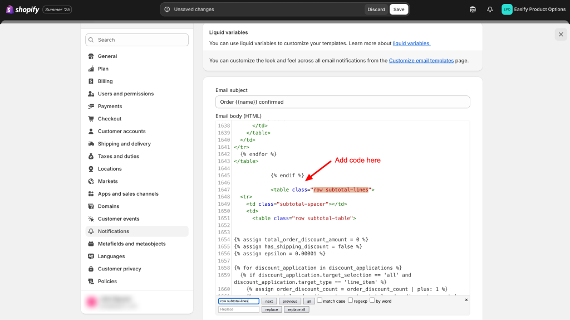The height and width of the screenshot is (320, 570).
Task: Click line number 1646 in editor gutter
Action: [x=224, y=183]
